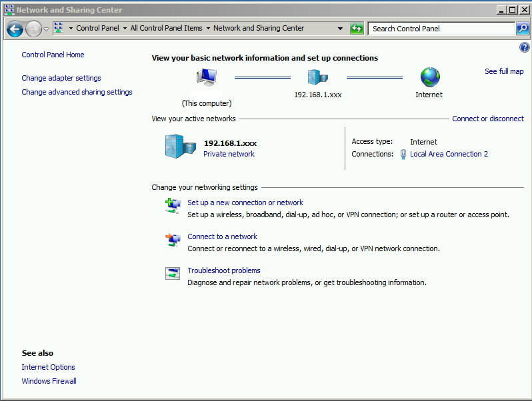Image resolution: width=532 pixels, height=401 pixels.
Task: Click the Internet globe icon
Action: [x=430, y=77]
